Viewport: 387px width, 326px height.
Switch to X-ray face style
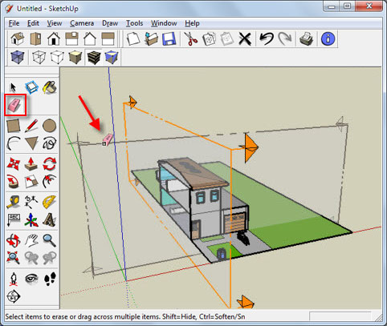click(18, 57)
